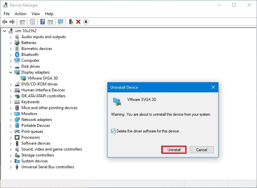Select Storage controllers tree label
This screenshot has height=188, width=257.
38,155
